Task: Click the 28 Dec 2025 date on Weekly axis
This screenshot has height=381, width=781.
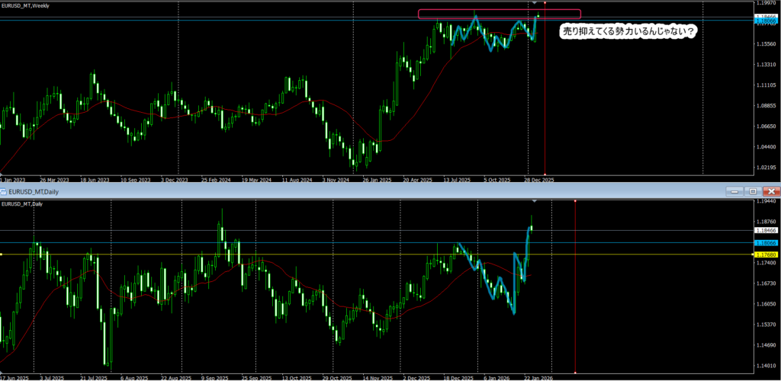Action: (x=538, y=180)
